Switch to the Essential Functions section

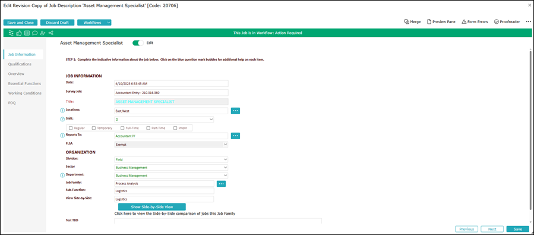tap(24, 83)
